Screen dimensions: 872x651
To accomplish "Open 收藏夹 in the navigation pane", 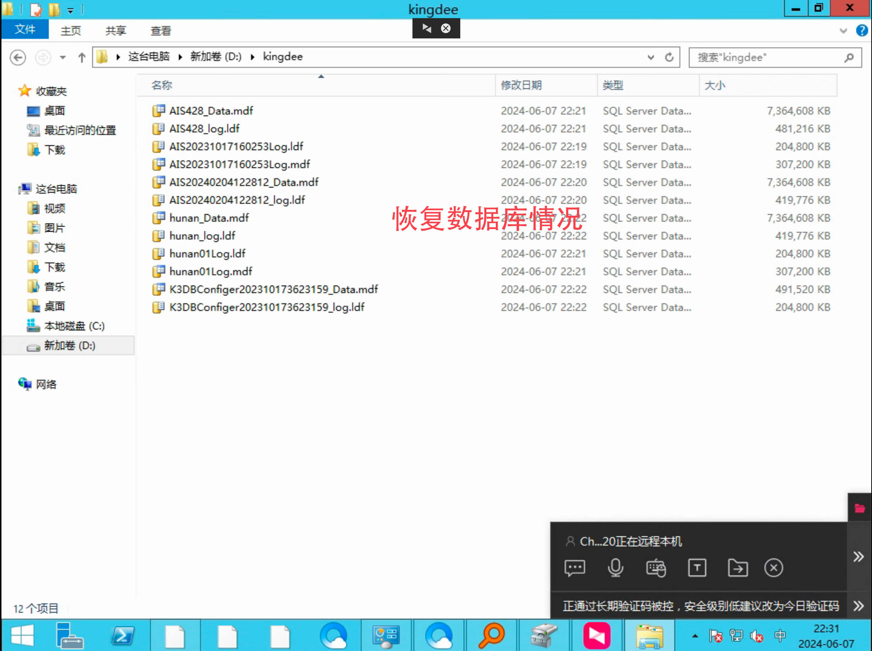I will [51, 91].
